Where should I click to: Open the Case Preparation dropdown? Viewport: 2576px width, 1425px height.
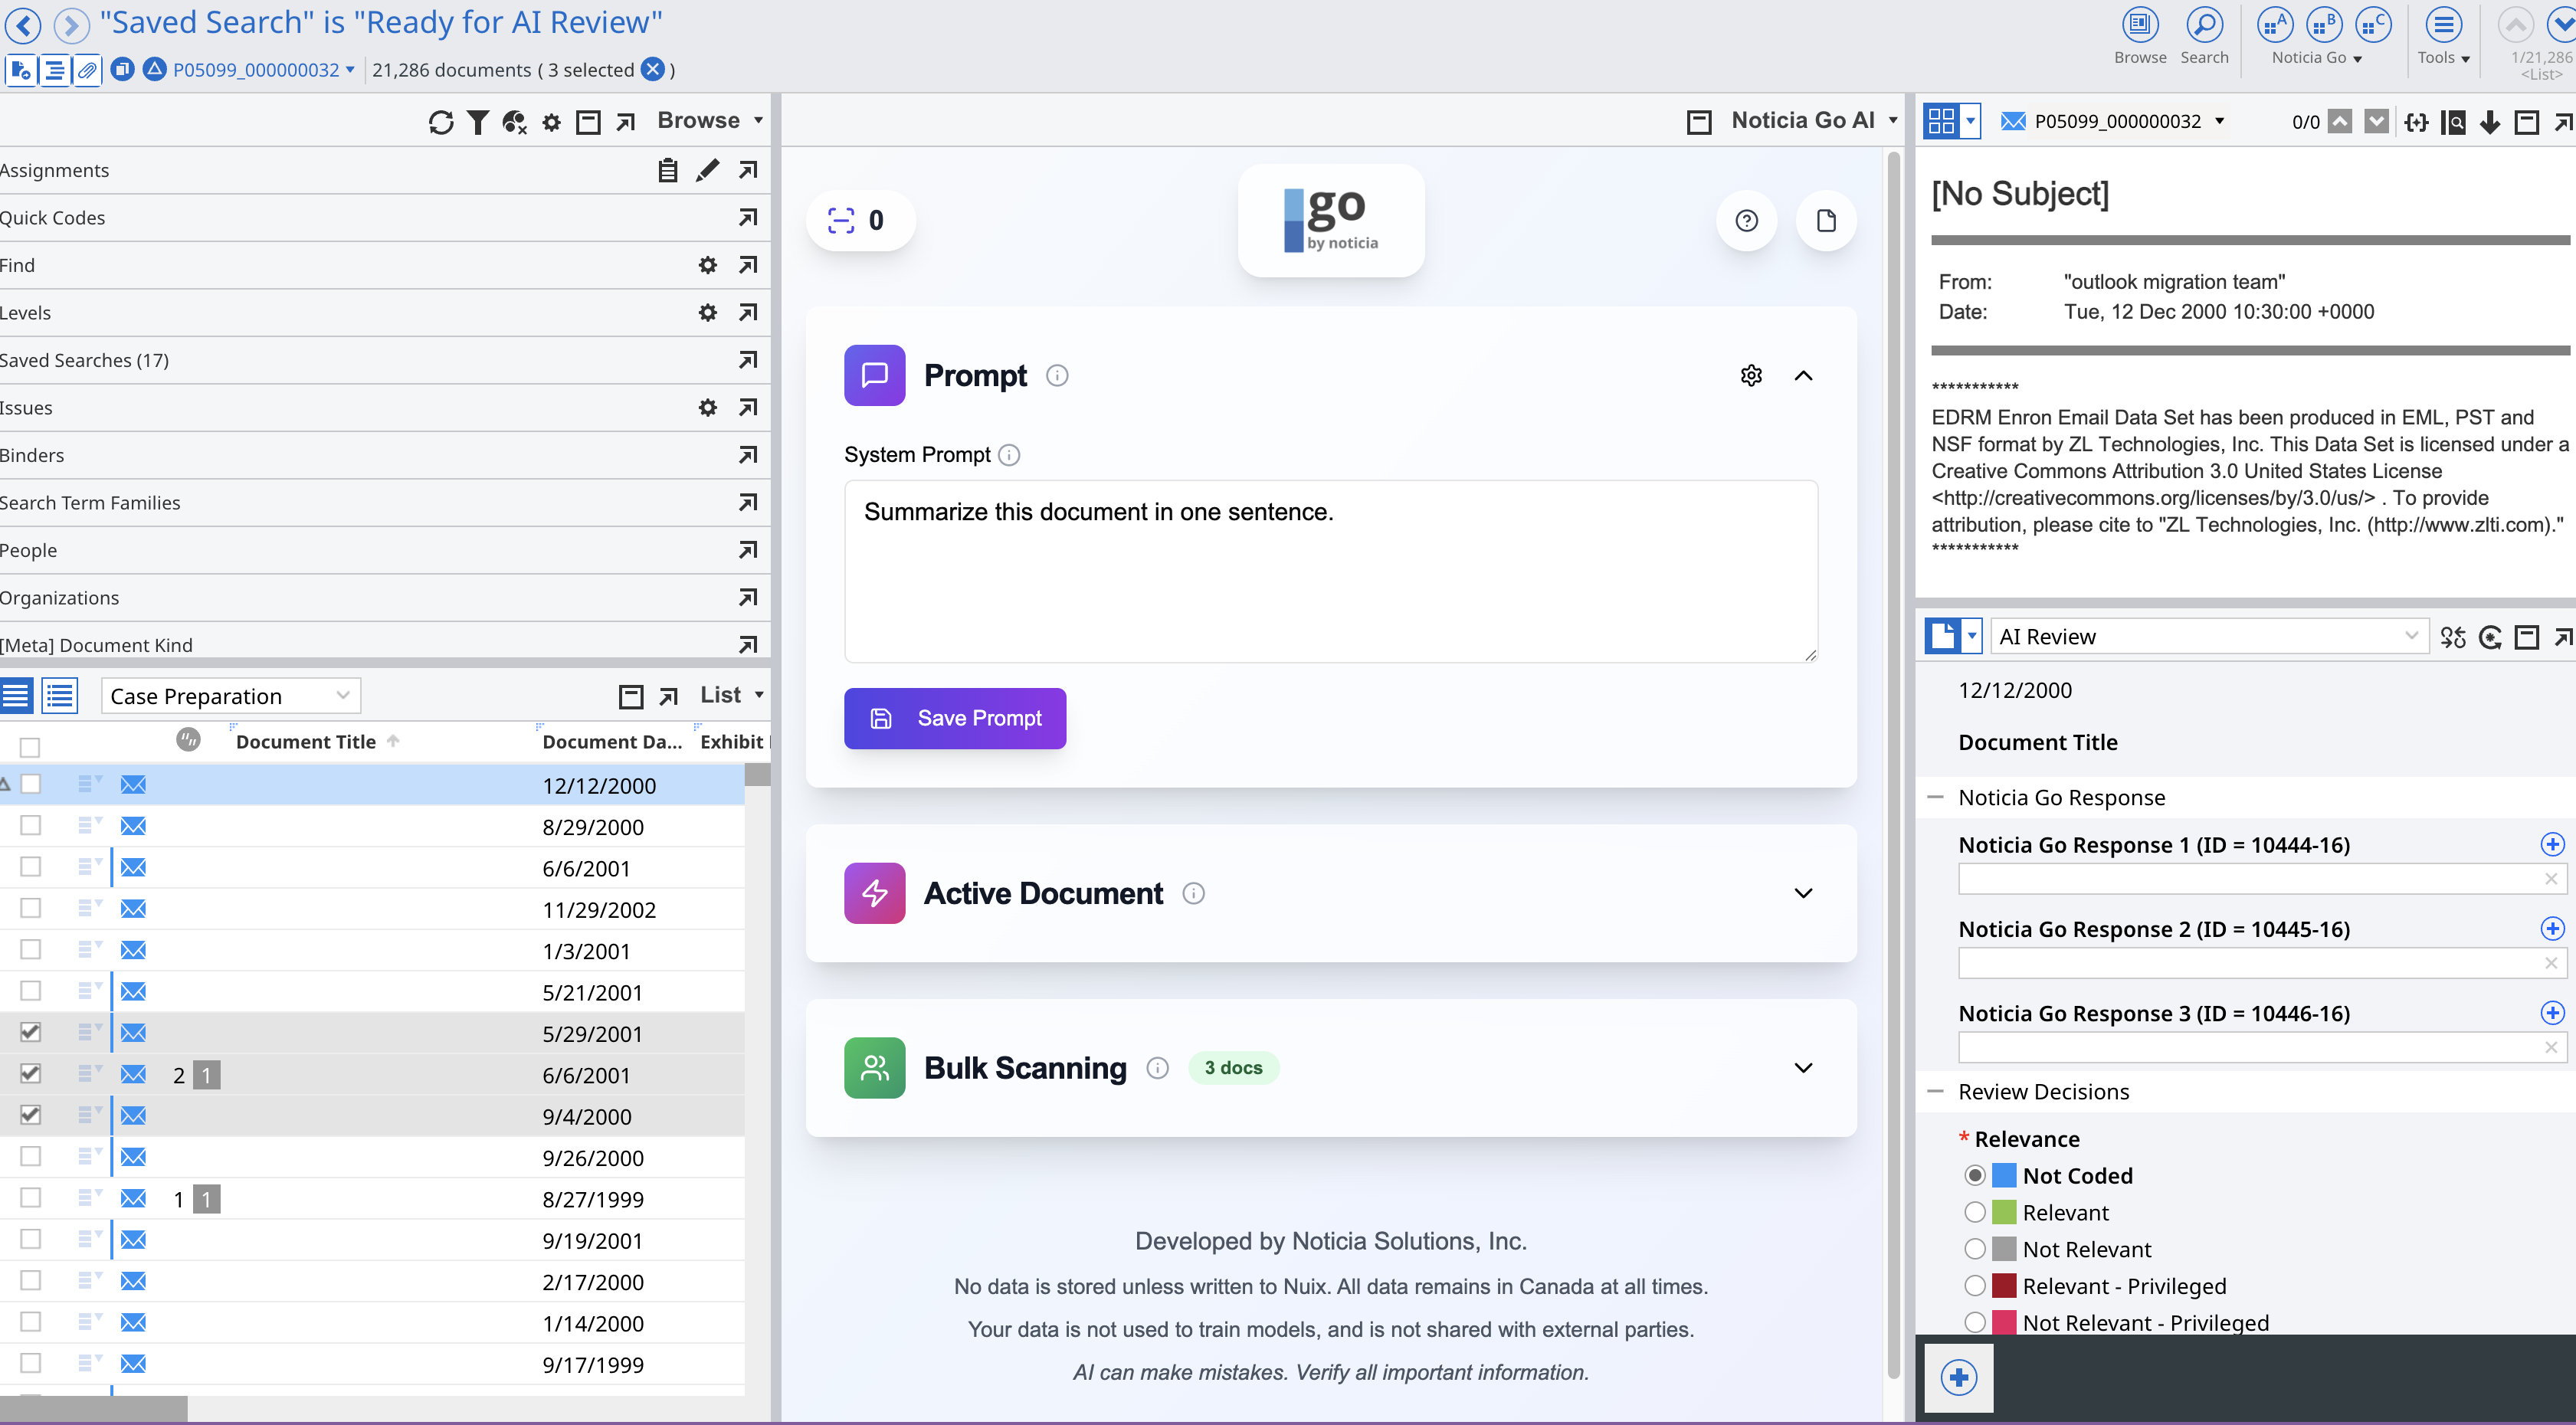tap(230, 696)
